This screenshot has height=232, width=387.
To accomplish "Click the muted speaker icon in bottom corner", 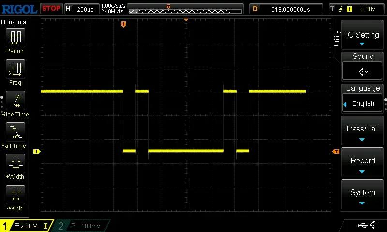I will tap(375, 225).
